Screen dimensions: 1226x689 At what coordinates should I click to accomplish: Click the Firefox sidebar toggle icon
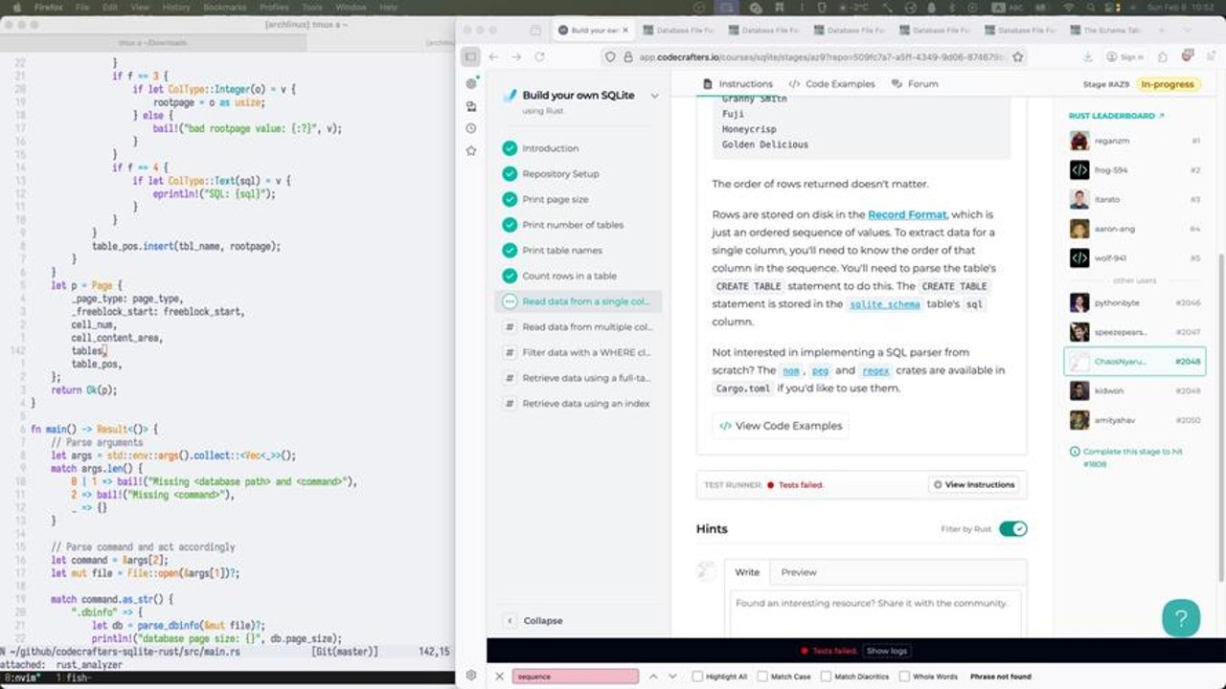point(470,56)
